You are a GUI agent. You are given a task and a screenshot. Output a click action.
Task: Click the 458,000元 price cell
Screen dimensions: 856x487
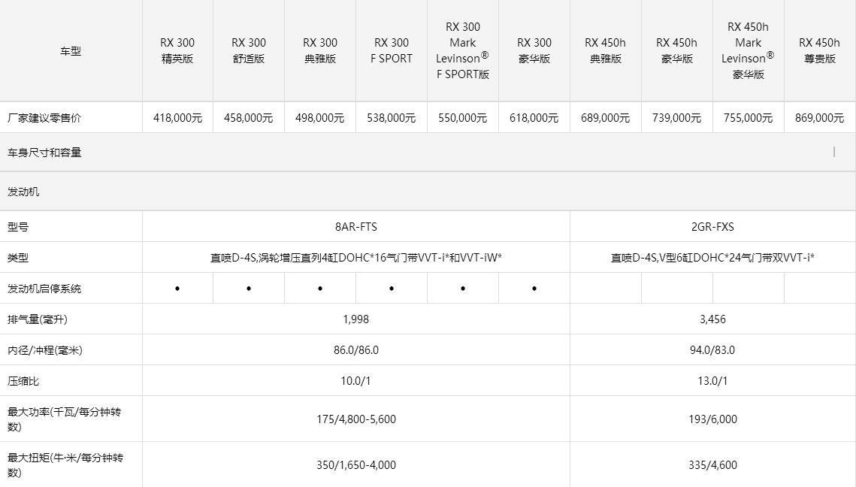click(249, 118)
